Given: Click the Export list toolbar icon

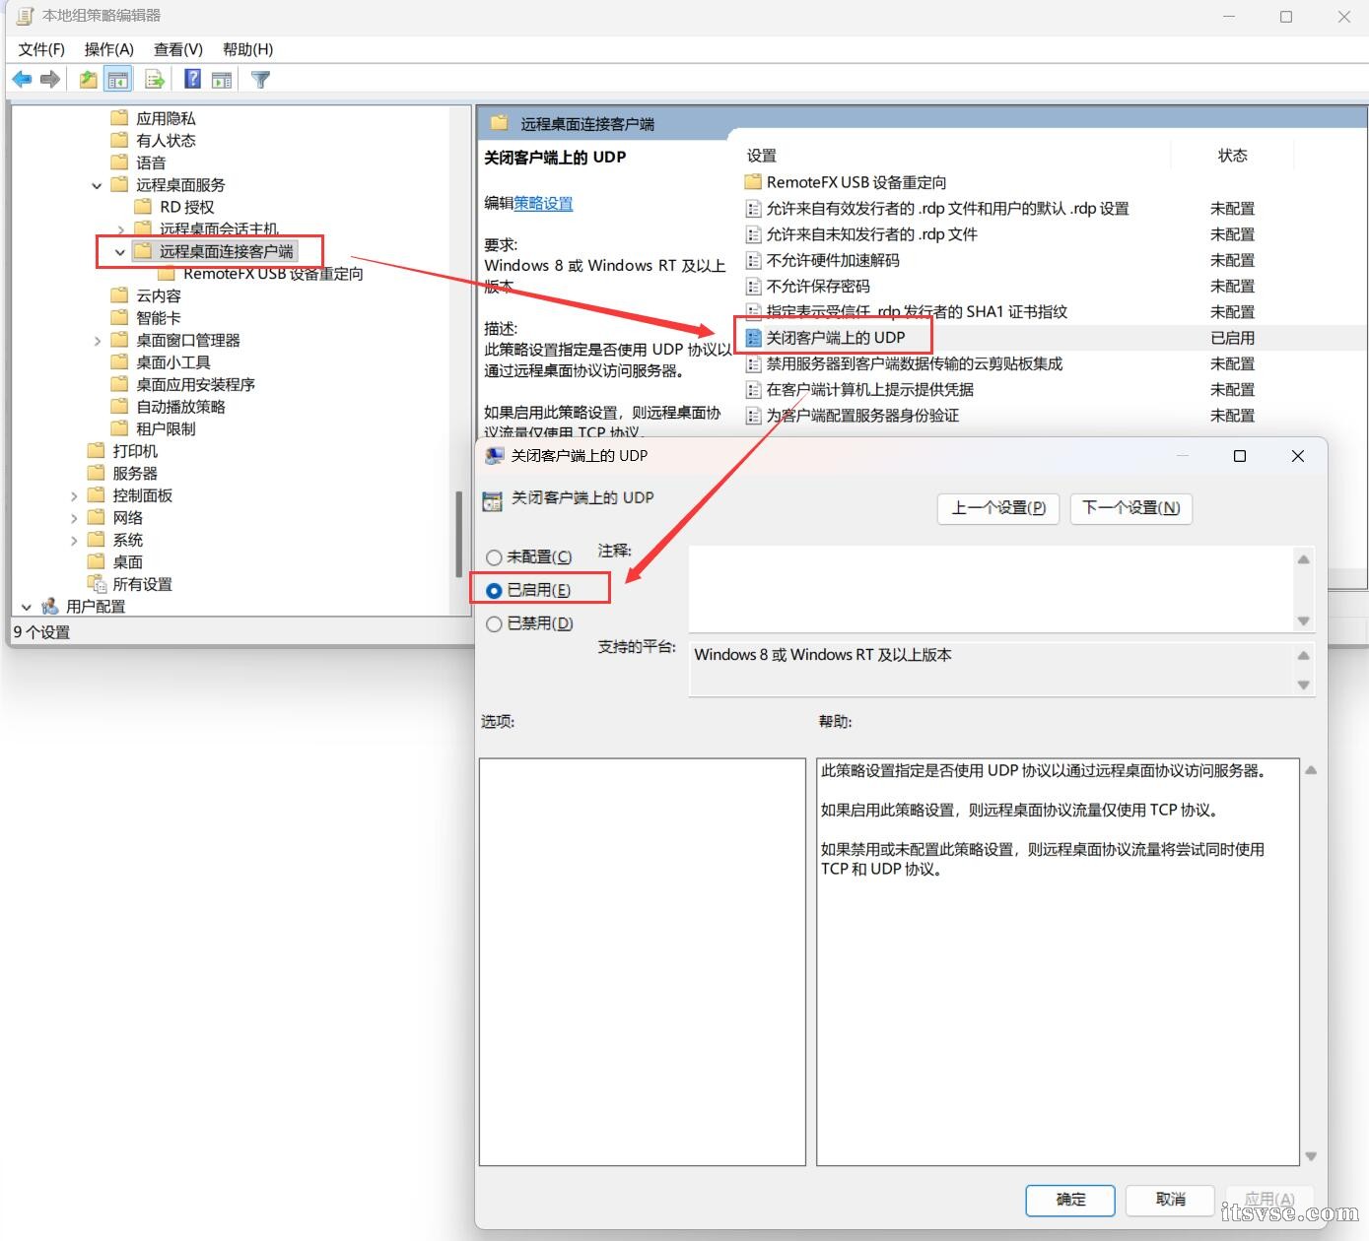Looking at the screenshot, I should tap(155, 80).
